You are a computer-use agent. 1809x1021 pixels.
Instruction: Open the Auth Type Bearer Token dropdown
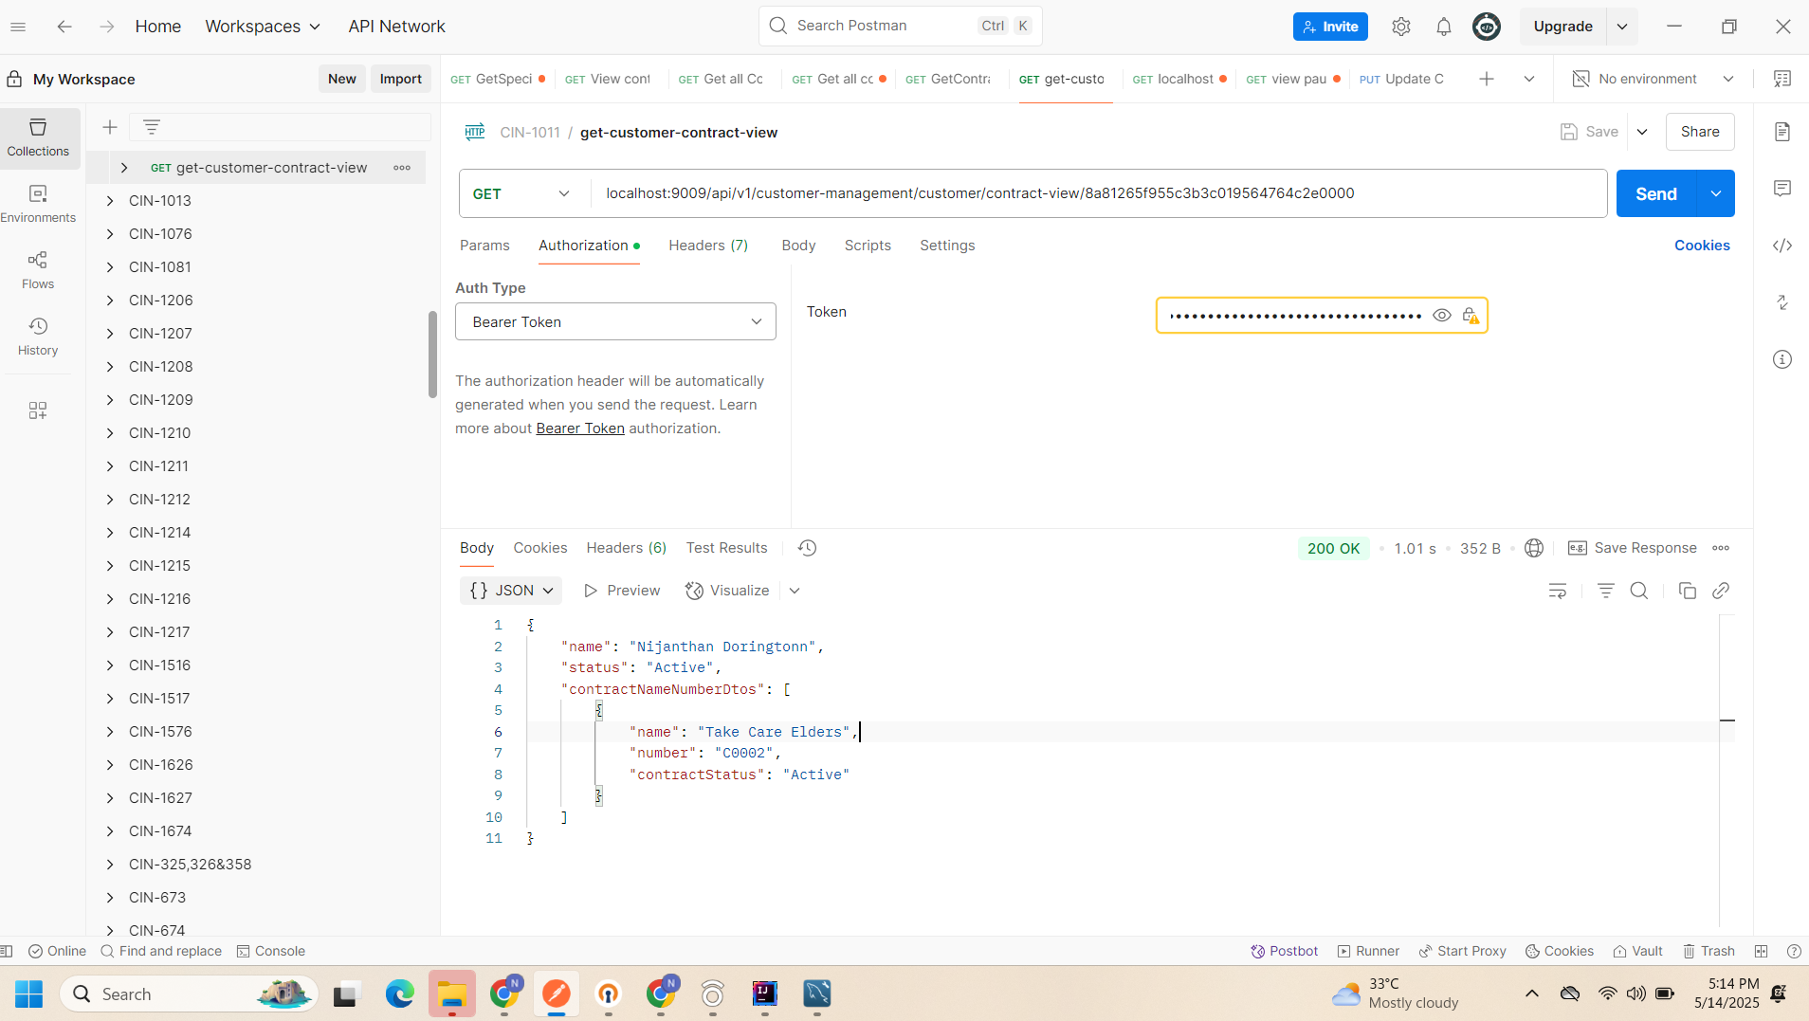pos(615,321)
